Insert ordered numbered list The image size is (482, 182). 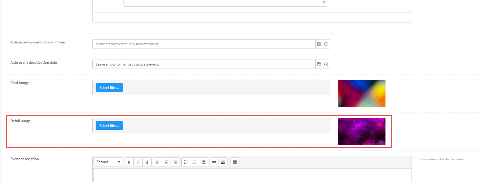point(195,162)
